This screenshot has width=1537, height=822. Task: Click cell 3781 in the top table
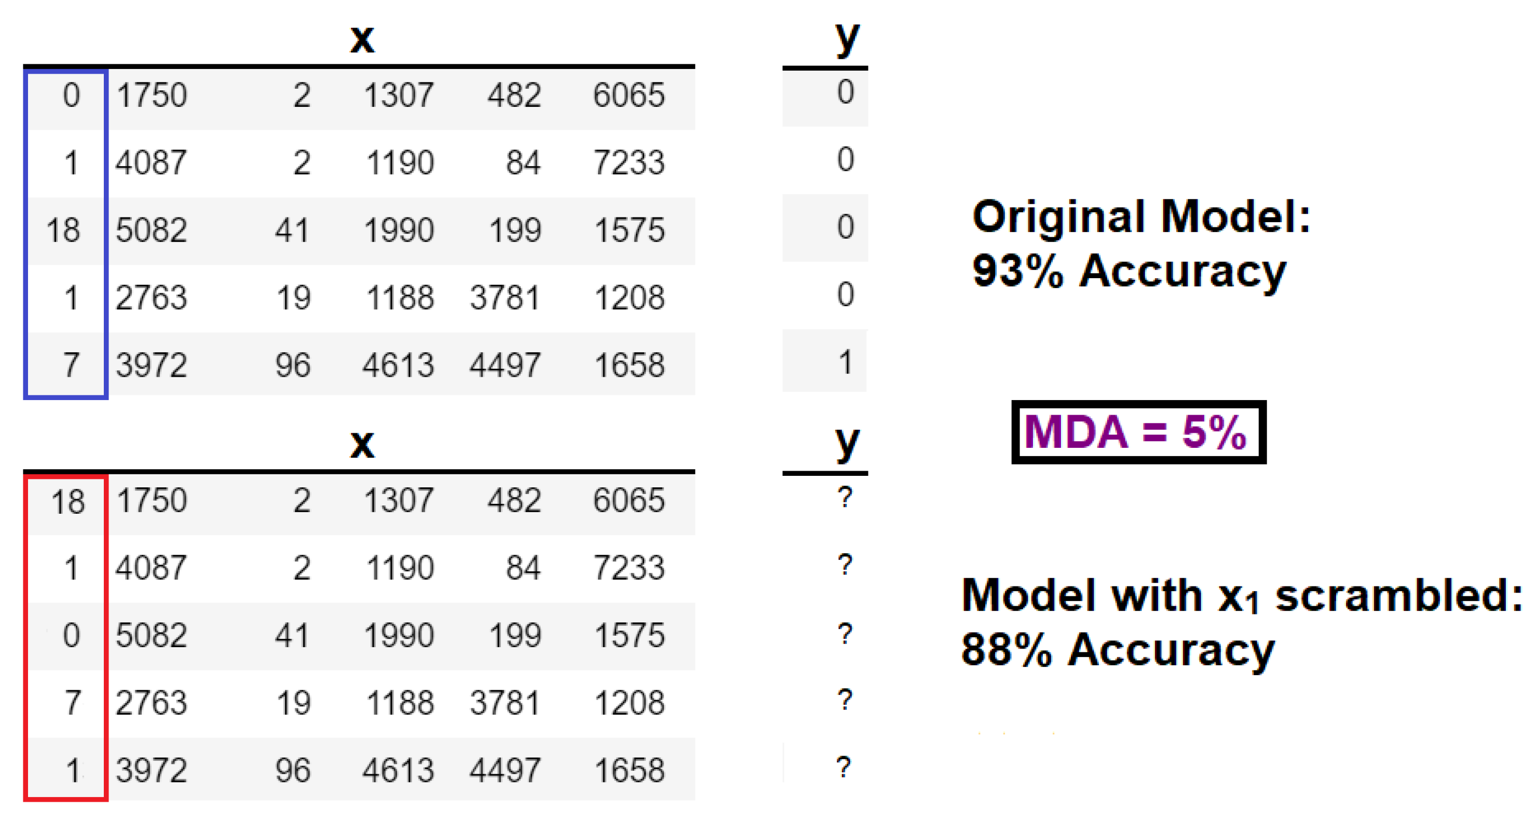(x=505, y=298)
